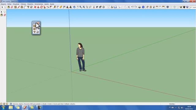Open the Editar menu
Viewport: 196px width, 110px height.
[x=9, y=4]
